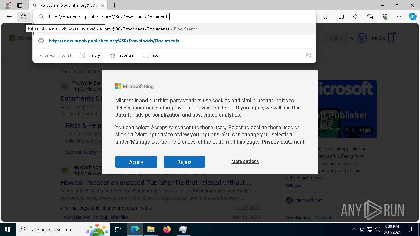Toggle the split screen view
This screenshot has width=420, height=236.
click(x=341, y=17)
